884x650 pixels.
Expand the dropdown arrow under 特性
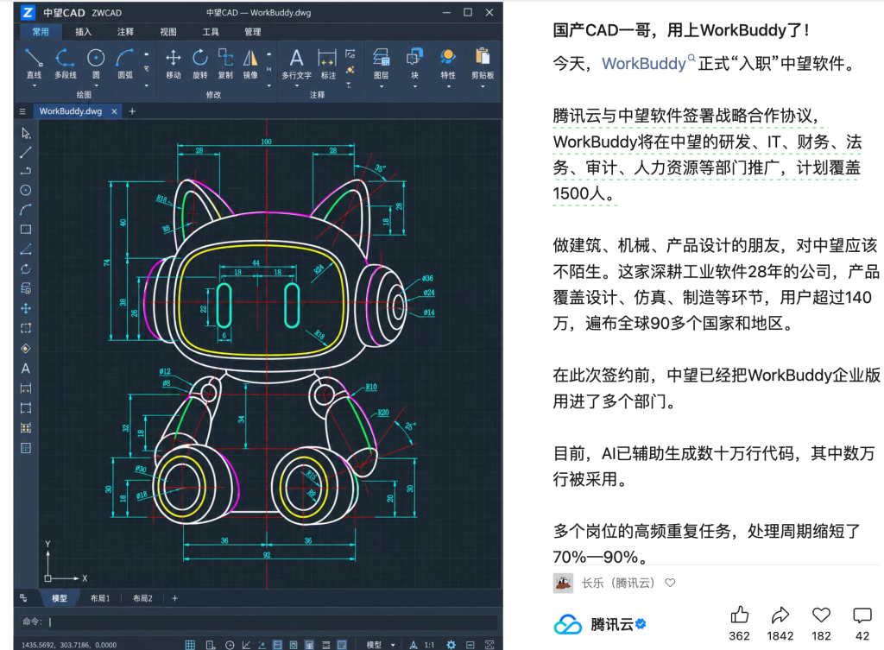tap(448, 86)
